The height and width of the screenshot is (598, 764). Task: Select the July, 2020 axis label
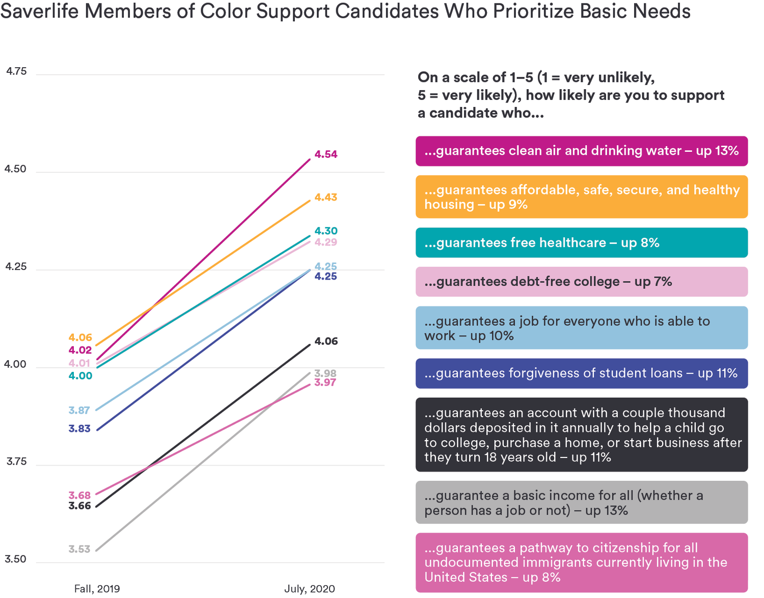point(310,589)
